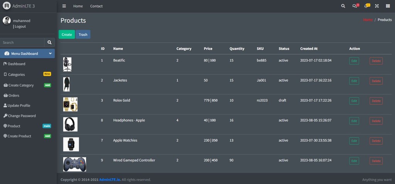Click the Trash button
This screenshot has width=395, height=184.
click(83, 35)
